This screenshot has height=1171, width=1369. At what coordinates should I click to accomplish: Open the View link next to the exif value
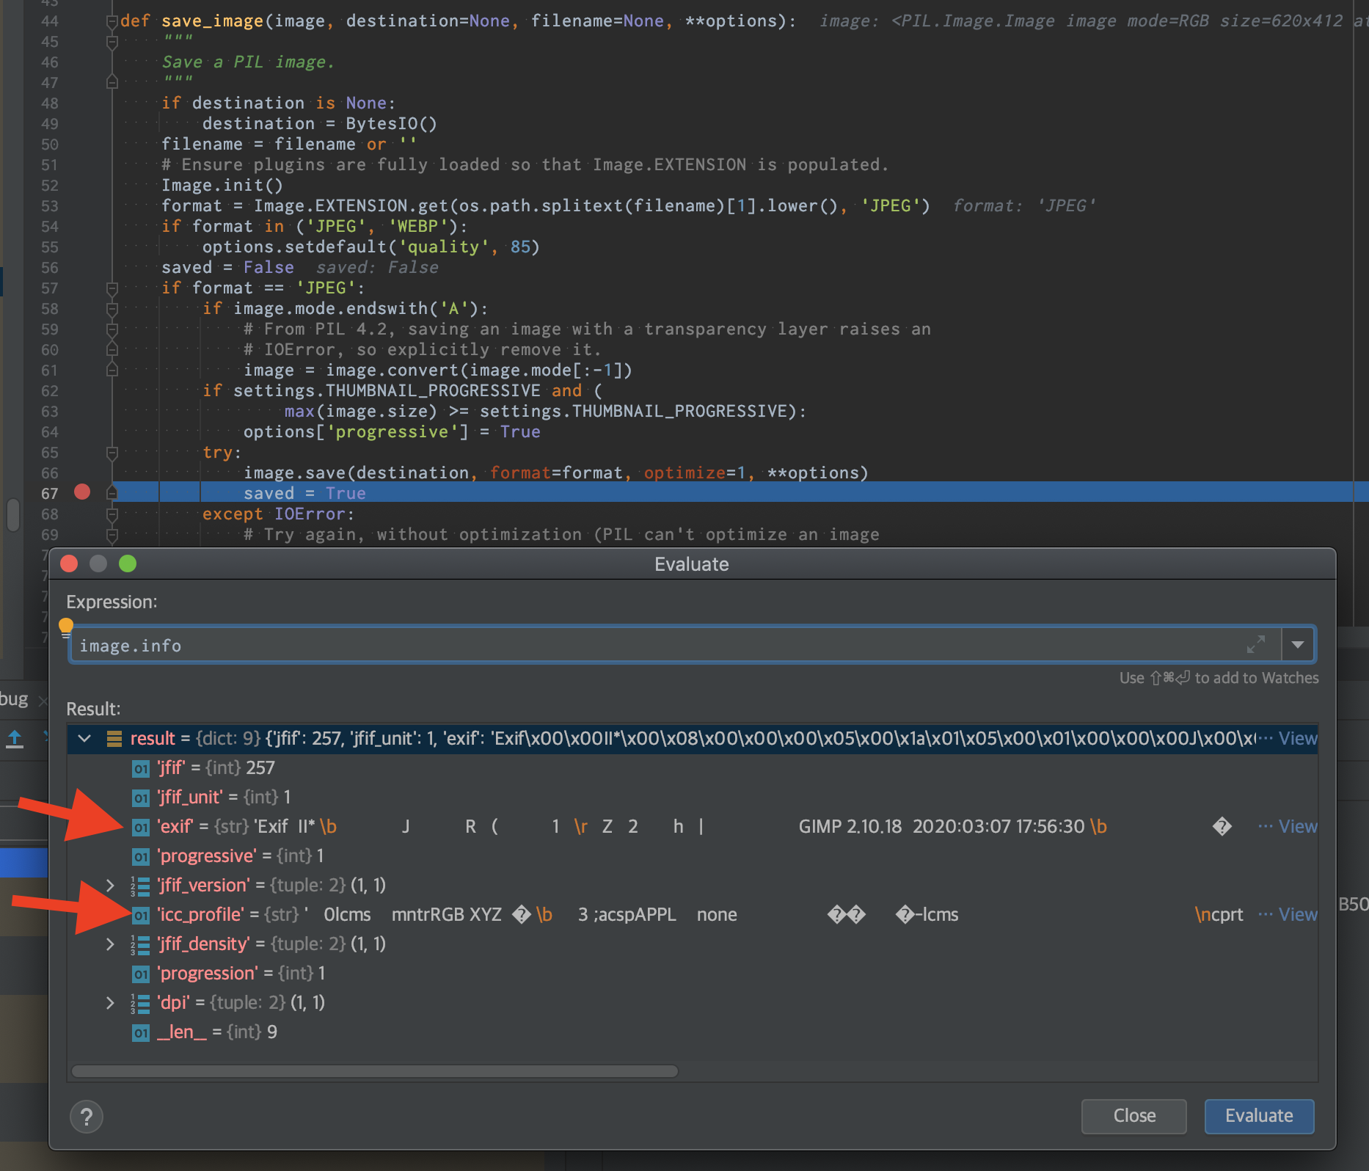click(1298, 826)
